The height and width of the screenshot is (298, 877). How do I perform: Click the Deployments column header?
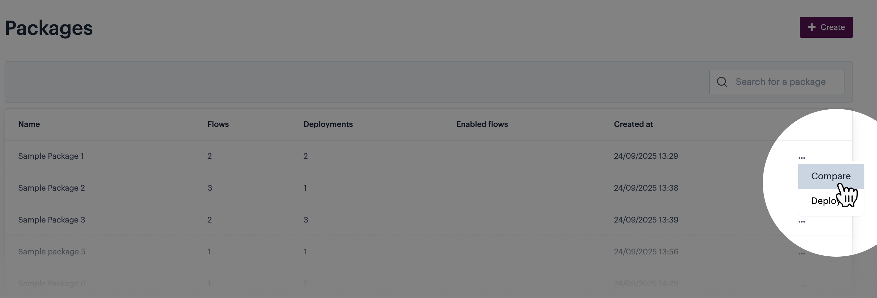[x=328, y=124]
